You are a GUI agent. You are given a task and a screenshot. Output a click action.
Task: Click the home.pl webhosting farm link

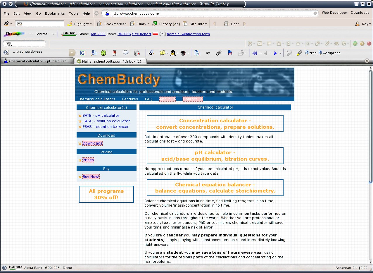coord(188,34)
